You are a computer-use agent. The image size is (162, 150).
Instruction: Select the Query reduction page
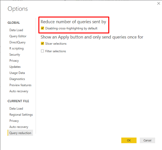coord(20,133)
